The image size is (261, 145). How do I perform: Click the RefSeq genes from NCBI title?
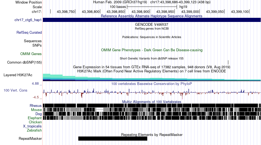tap(152, 29)
